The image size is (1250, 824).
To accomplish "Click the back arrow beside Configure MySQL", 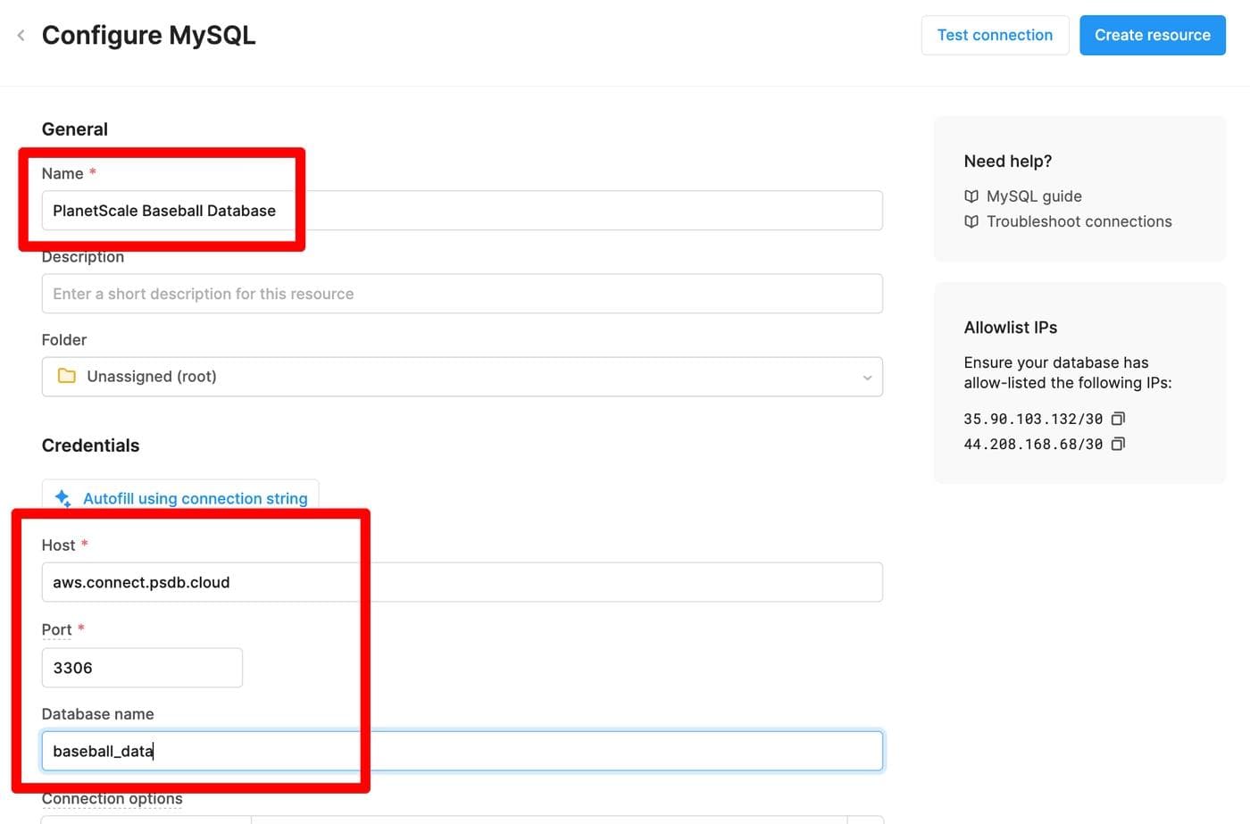I will pos(20,35).
